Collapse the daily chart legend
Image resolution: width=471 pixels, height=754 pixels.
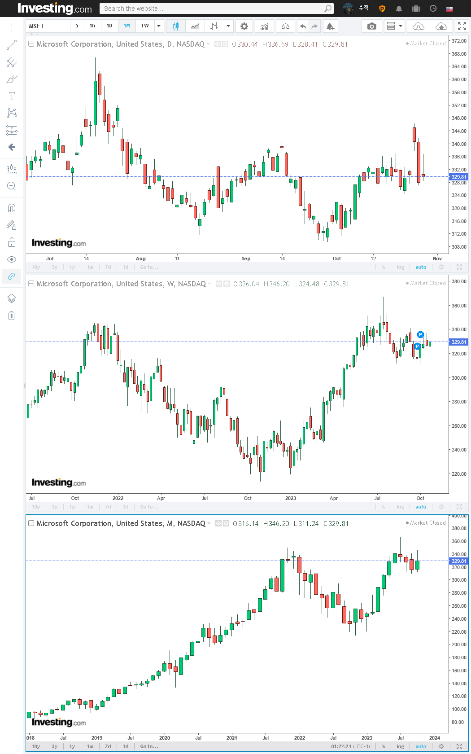coord(31,44)
